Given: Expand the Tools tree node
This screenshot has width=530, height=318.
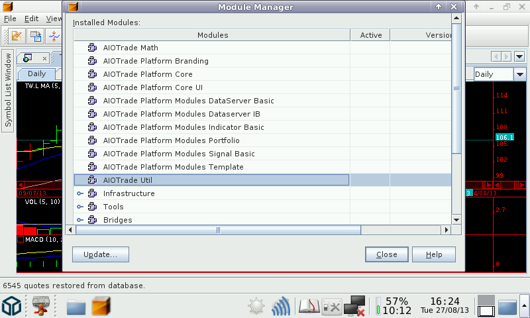Looking at the screenshot, I should pyautogui.click(x=79, y=207).
